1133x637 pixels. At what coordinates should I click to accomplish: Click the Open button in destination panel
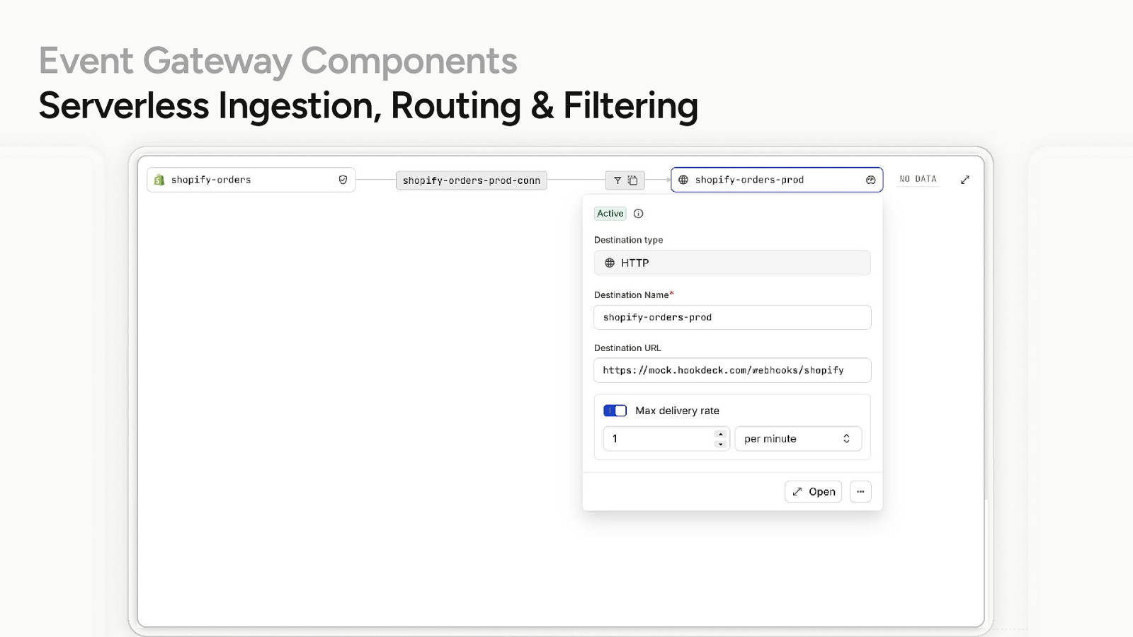(x=813, y=492)
